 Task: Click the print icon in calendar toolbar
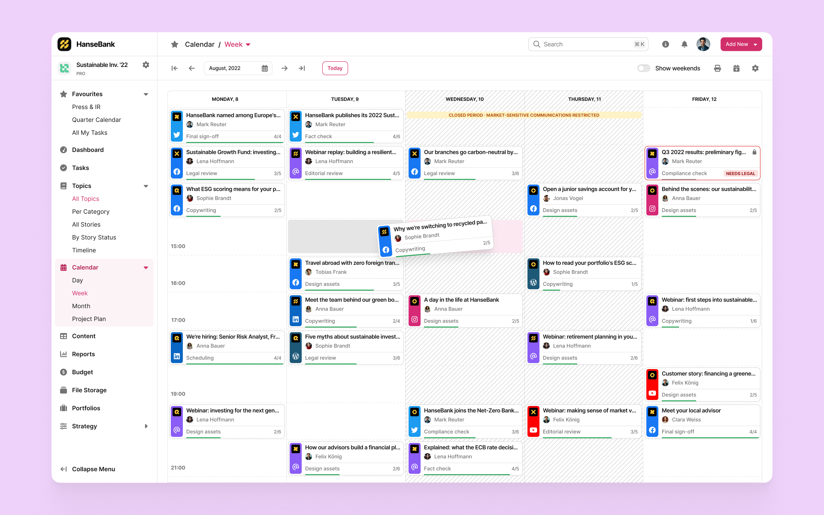click(x=718, y=68)
